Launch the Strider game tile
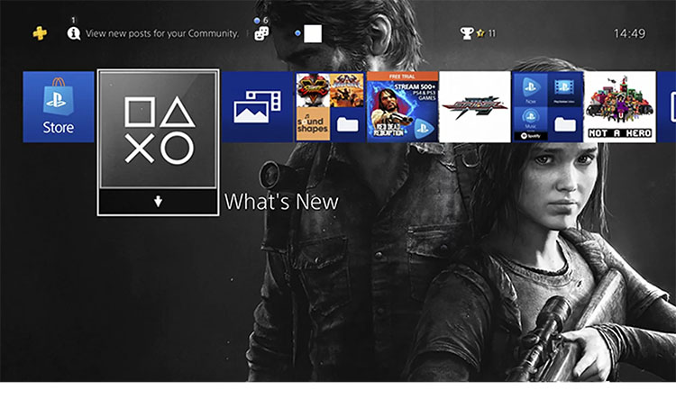Viewport: 676px width, 417px height. click(x=475, y=107)
